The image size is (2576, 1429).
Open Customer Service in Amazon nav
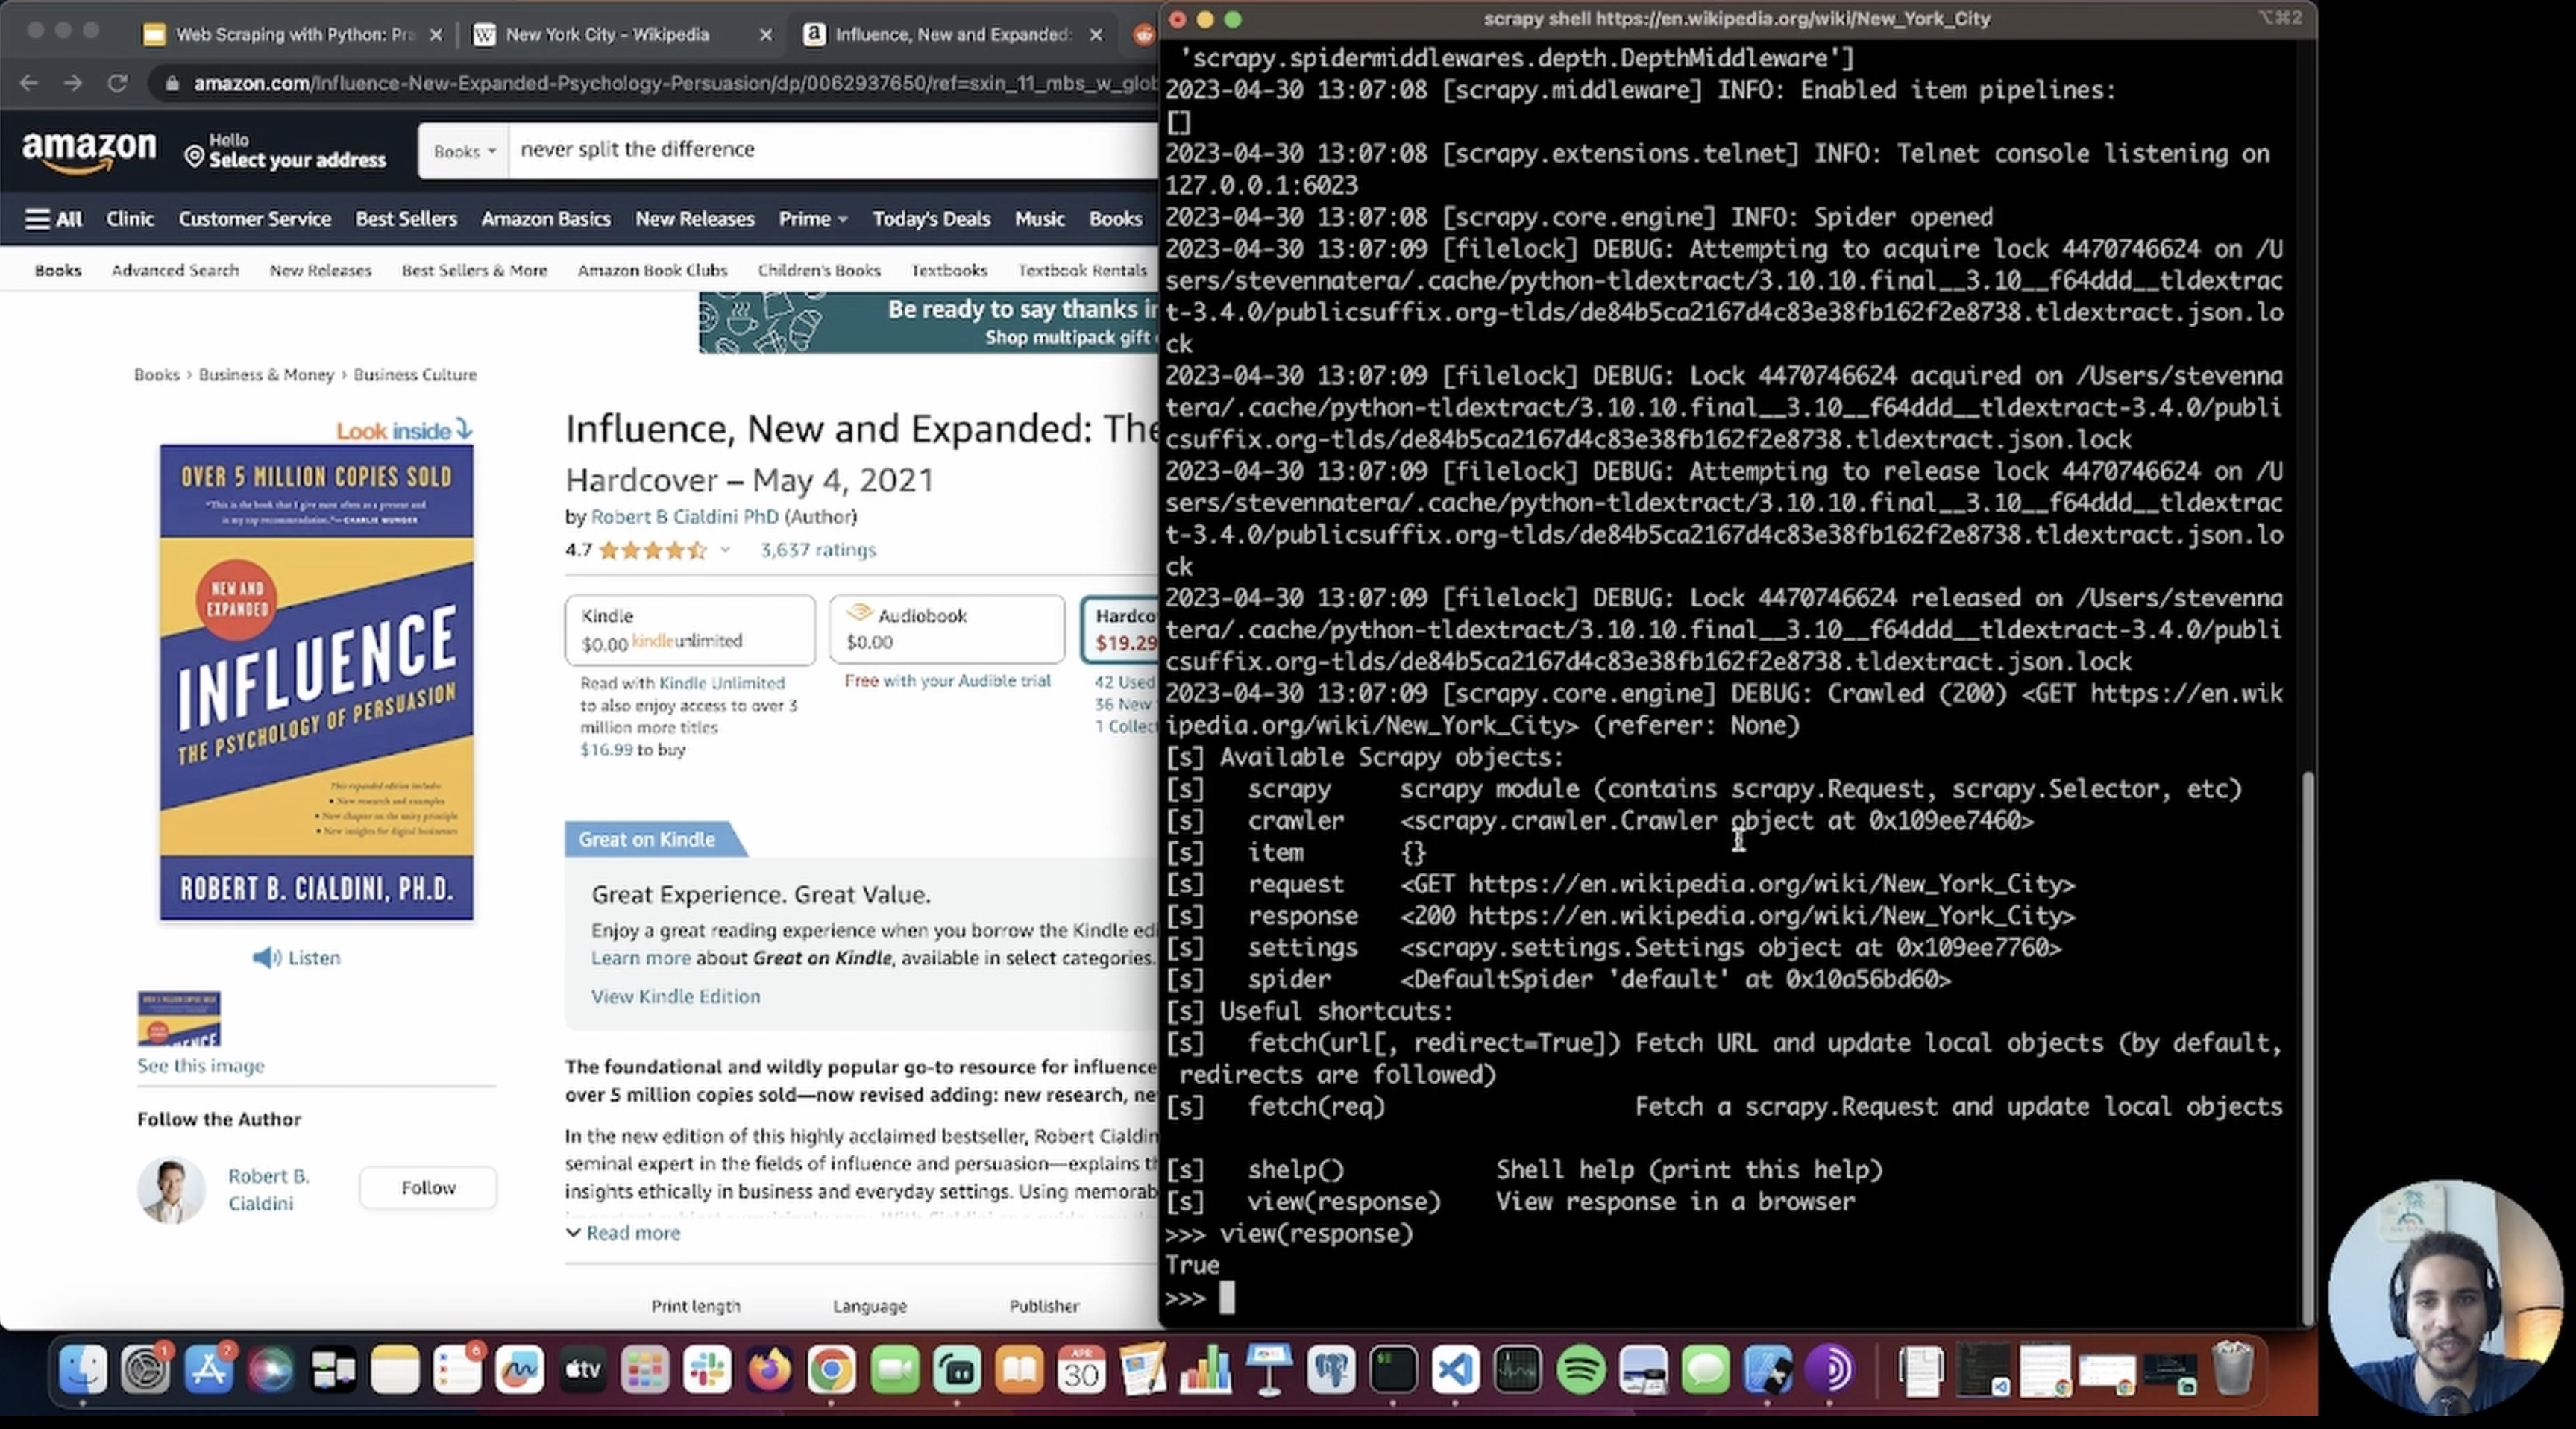(254, 219)
